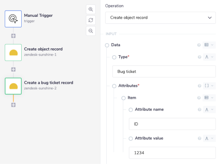Open help tooltip for Data field

(x=199, y=45)
